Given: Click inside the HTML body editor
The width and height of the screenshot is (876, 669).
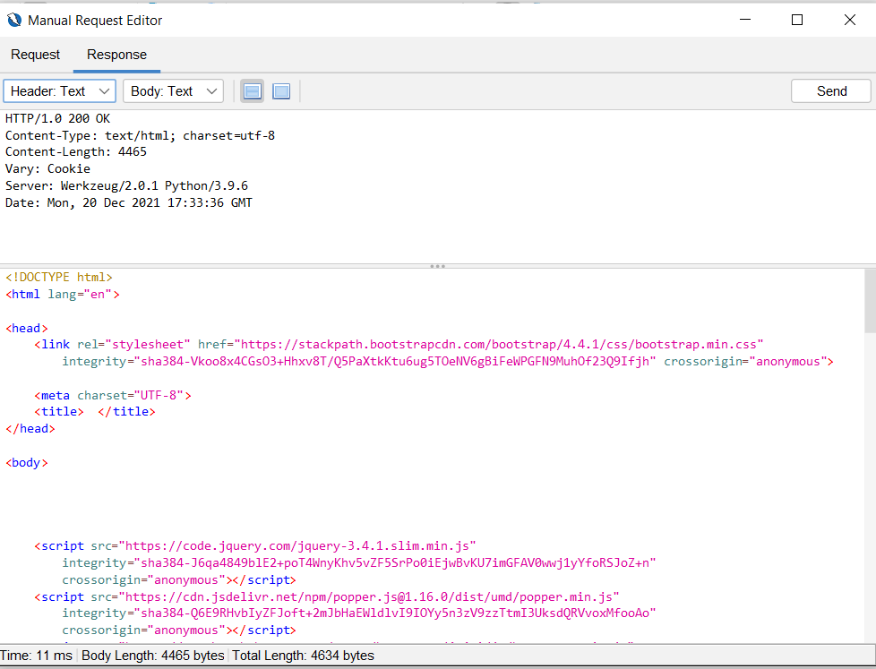Looking at the screenshot, I should pos(358,493).
